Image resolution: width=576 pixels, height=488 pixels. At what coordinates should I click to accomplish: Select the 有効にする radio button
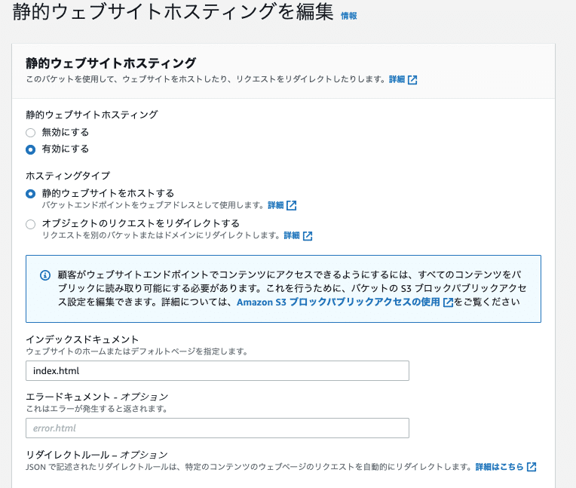[x=30, y=149]
